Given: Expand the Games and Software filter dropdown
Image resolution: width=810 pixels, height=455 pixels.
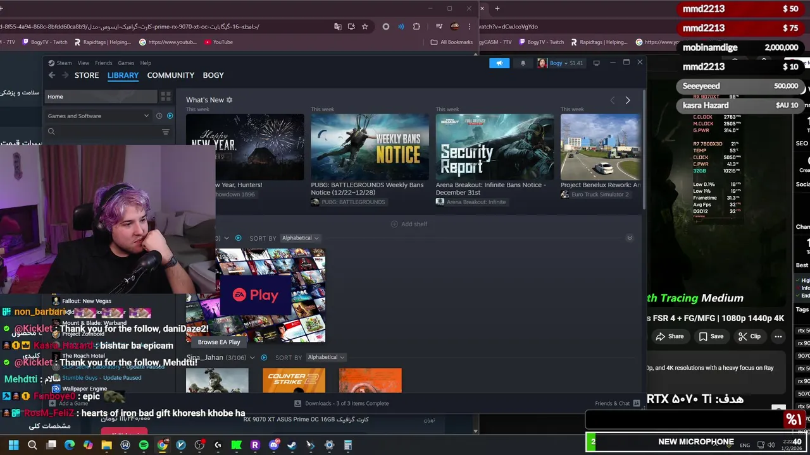Looking at the screenshot, I should point(98,116).
